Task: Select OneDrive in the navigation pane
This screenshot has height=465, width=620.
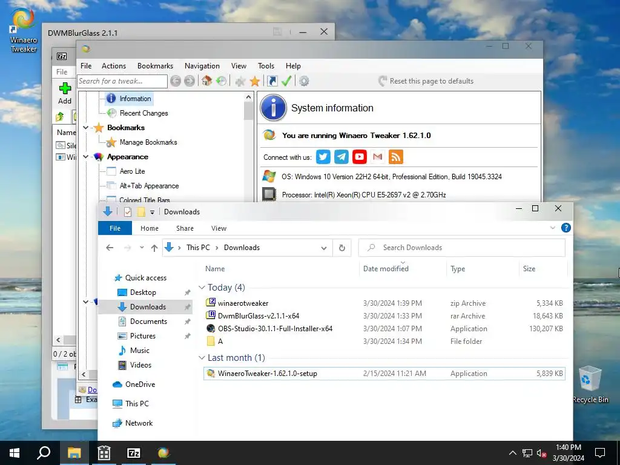Action: click(140, 384)
